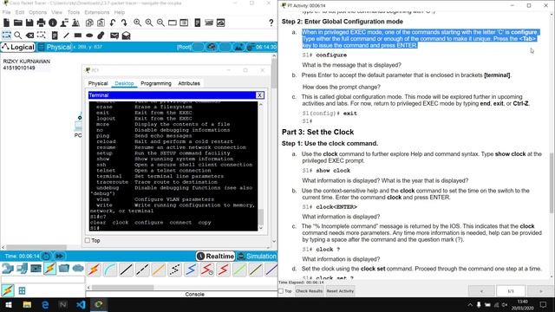Select structured cabling grid subcategory
Image resolution: width=555 pixels, height=312 pixels.
[x=22, y=291]
